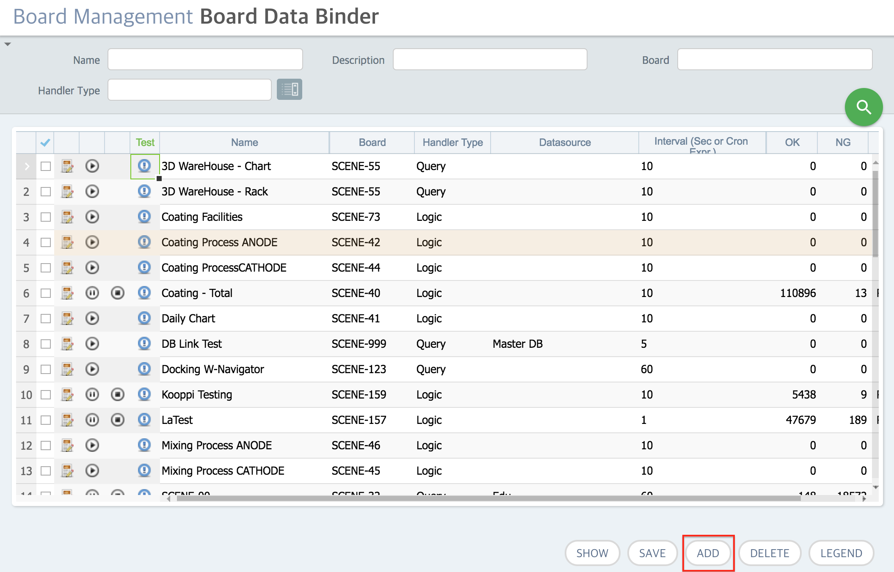Viewport: 894px width, 572px height.
Task: Check the Coating - Total row checkbox
Action: [46, 293]
